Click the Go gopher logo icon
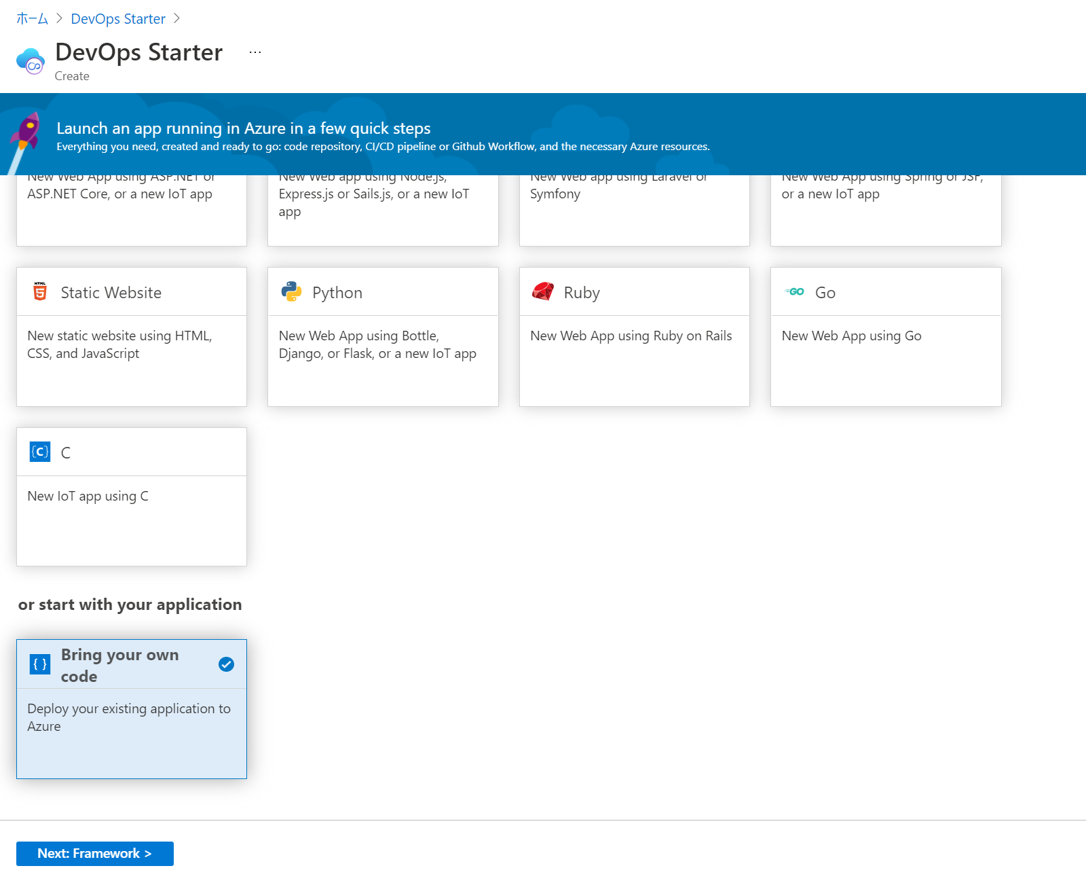 pyautogui.click(x=795, y=291)
